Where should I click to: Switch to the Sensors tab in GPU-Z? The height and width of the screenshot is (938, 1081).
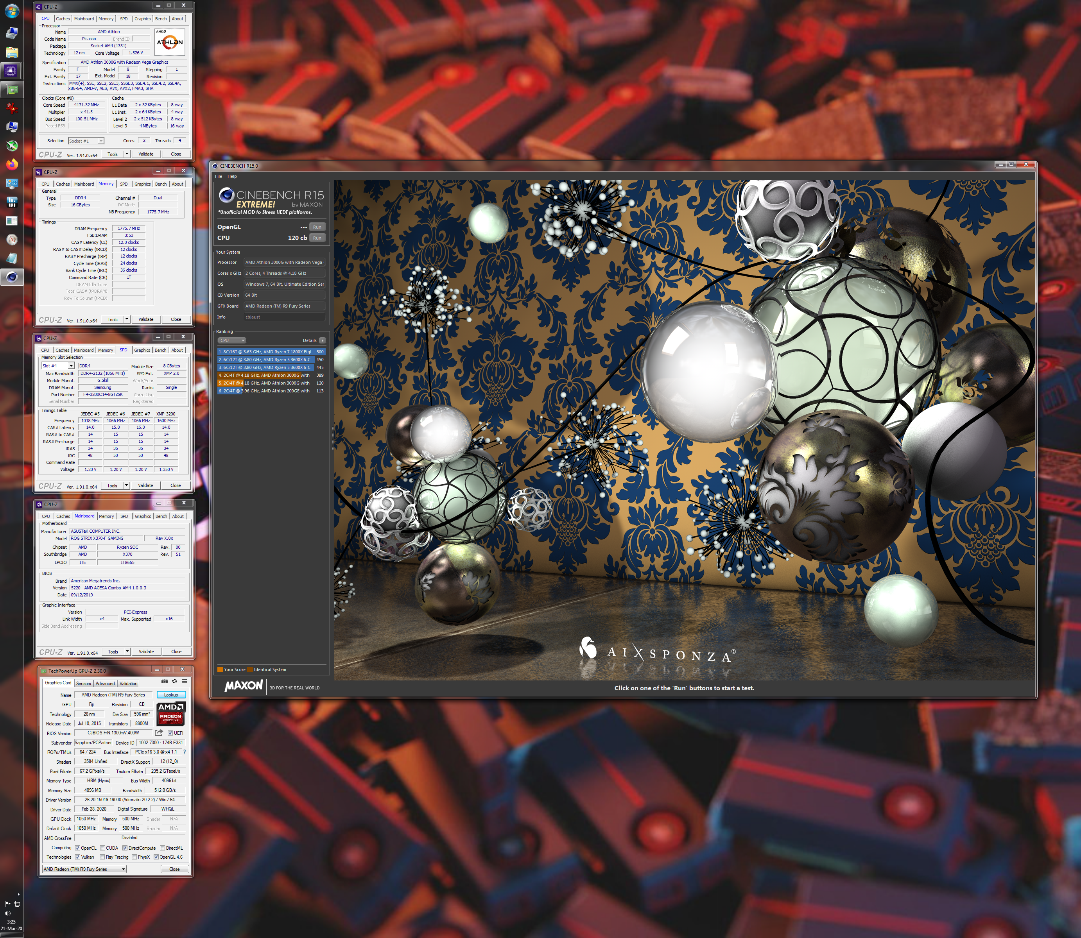(x=83, y=683)
